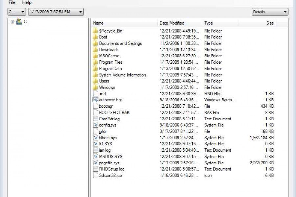The width and height of the screenshot is (296, 197).
Task: Click the Users folder icon
Action: point(95,81)
